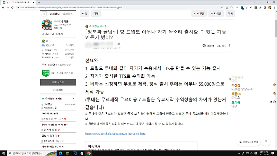Open the 형 이거 봤어? board
277x156 pixels.
[50, 130]
